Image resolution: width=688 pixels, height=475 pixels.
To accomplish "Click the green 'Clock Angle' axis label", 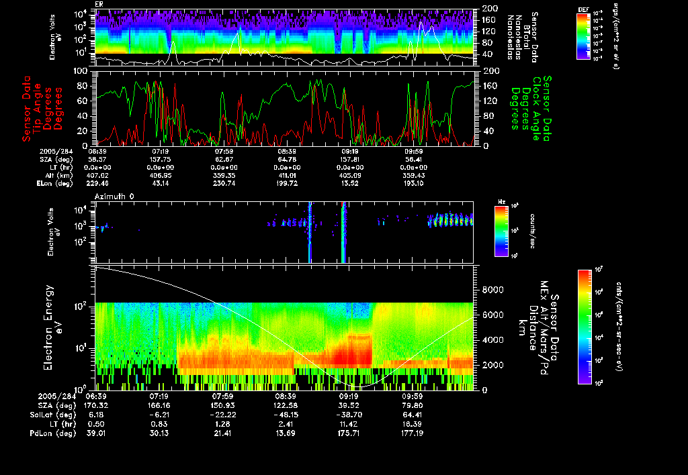I will coord(536,108).
